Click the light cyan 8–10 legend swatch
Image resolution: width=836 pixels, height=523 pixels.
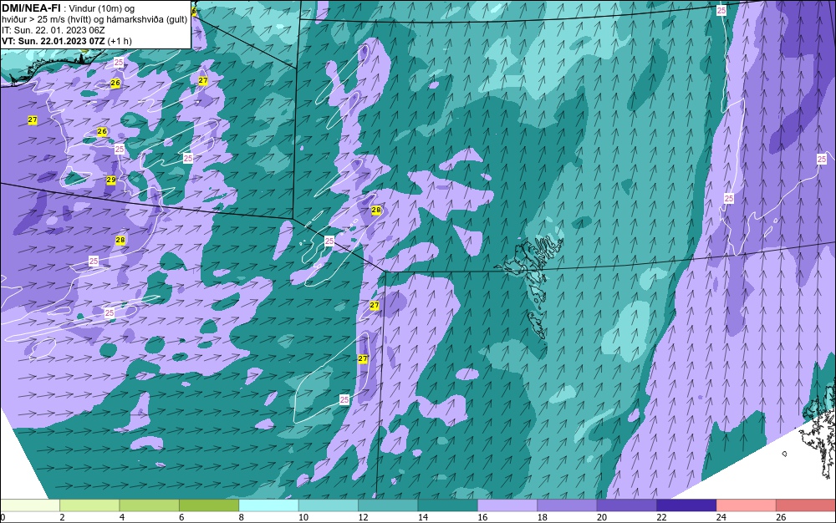[x=268, y=505]
